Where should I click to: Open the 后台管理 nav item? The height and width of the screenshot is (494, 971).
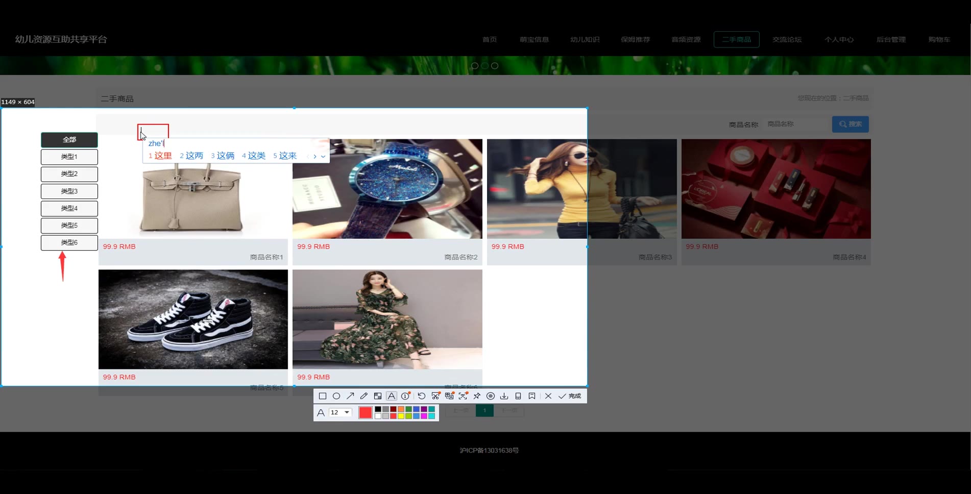[x=891, y=39]
